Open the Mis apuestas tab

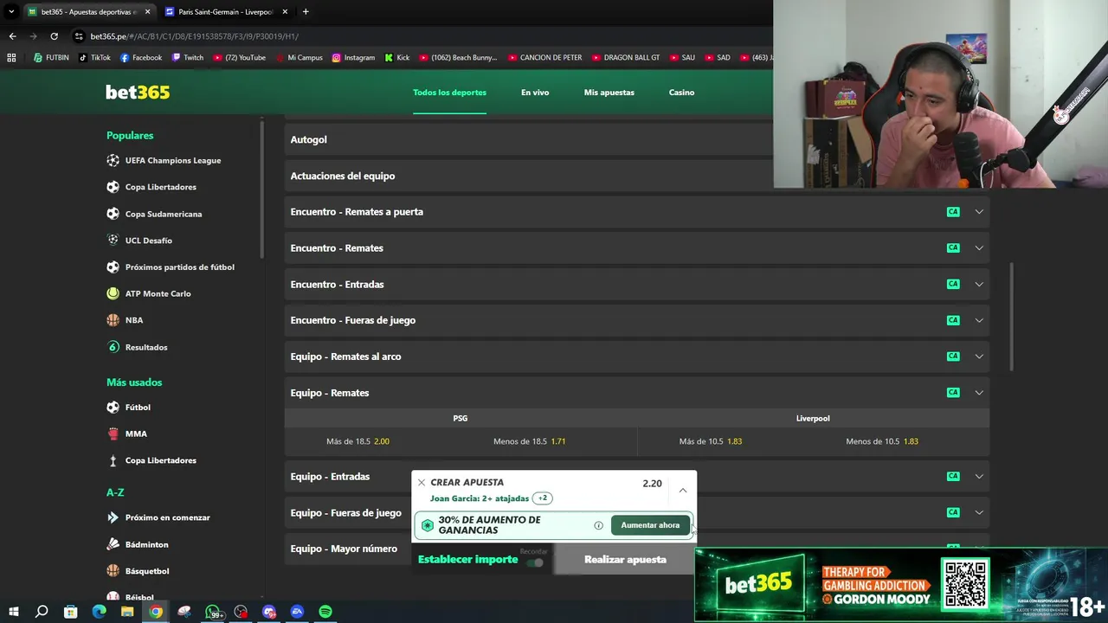[x=609, y=93]
